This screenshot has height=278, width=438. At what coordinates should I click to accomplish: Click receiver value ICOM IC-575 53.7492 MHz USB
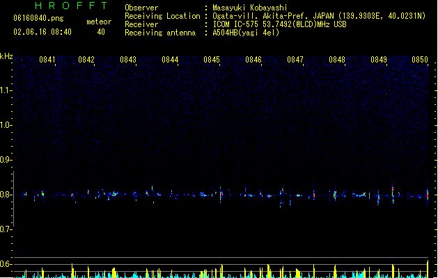point(280,24)
